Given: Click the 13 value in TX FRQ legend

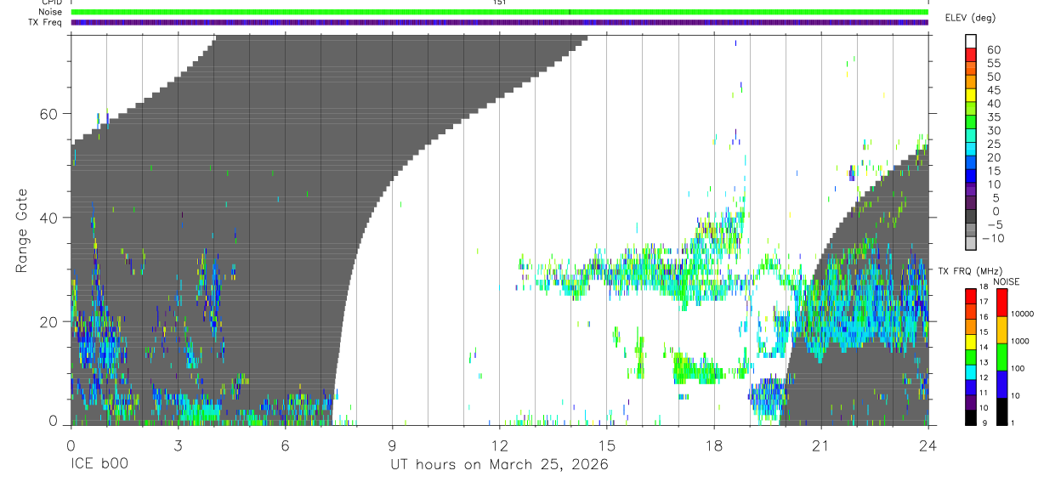Looking at the screenshot, I should [984, 362].
